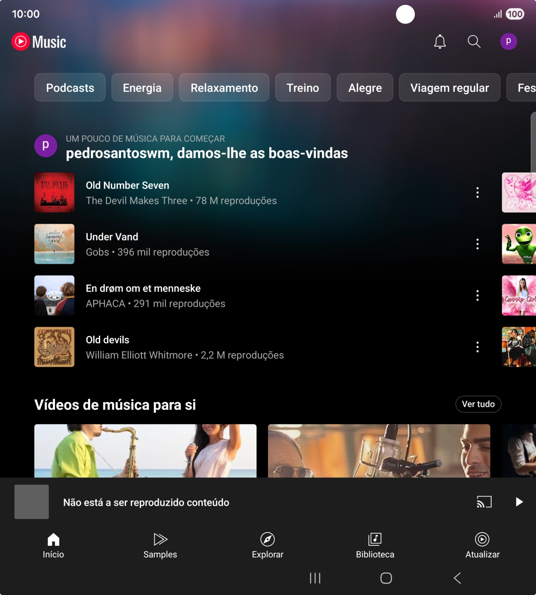Select the Treino filter chip

[303, 87]
